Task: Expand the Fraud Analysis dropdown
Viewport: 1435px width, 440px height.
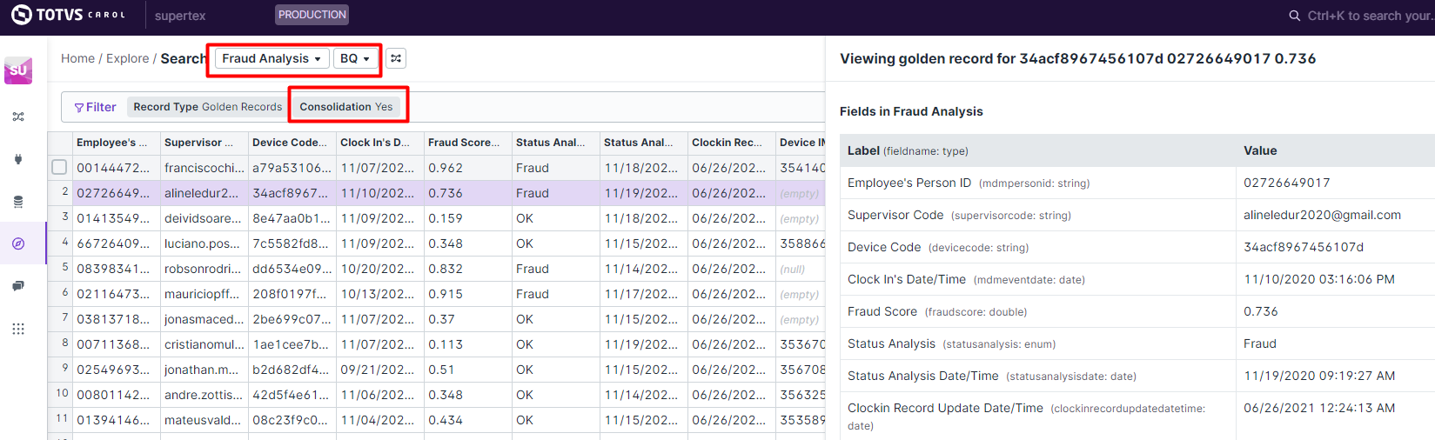Action: pos(272,58)
